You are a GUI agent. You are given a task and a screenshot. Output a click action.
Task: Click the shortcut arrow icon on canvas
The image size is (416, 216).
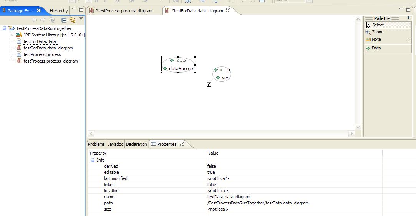click(x=209, y=84)
